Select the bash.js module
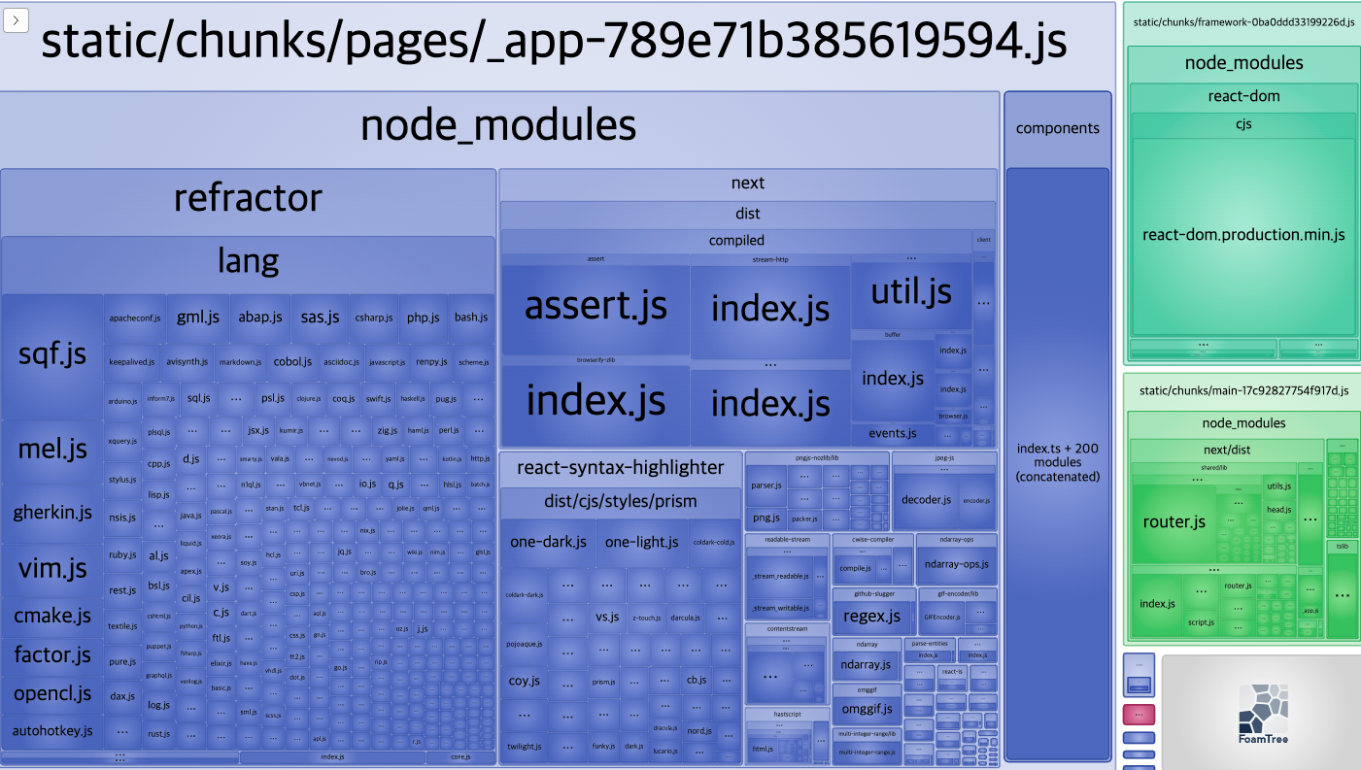 click(x=471, y=318)
